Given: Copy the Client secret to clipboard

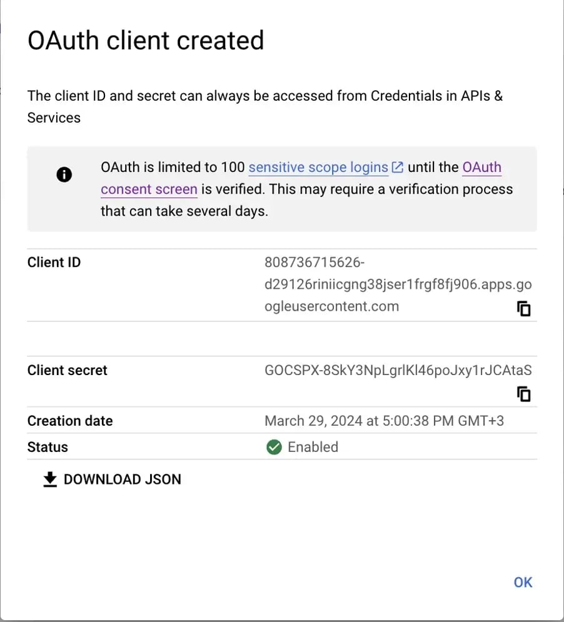Looking at the screenshot, I should 523,394.
